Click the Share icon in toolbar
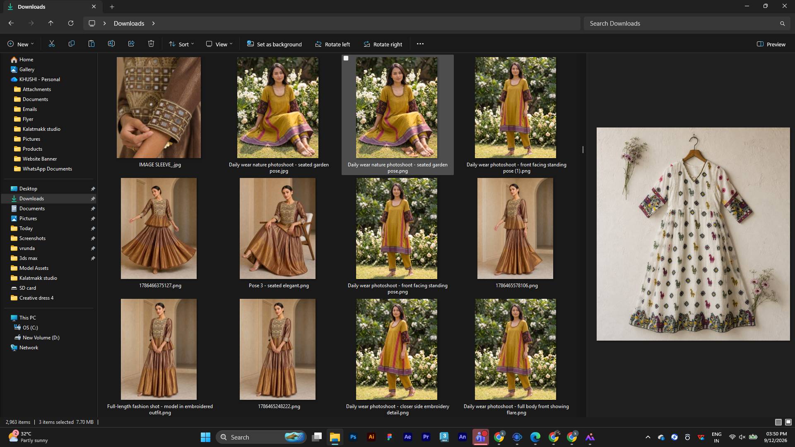 pyautogui.click(x=131, y=44)
